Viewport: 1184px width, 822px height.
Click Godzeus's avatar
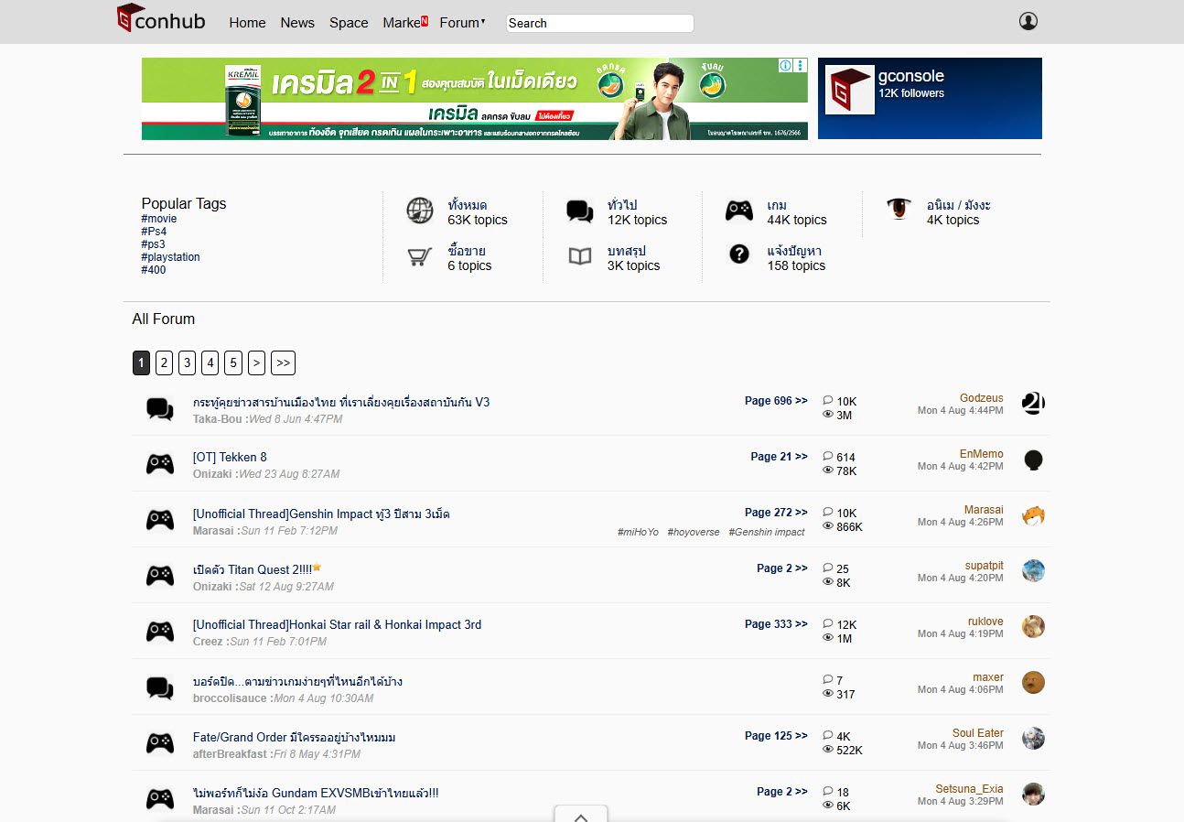(1033, 404)
